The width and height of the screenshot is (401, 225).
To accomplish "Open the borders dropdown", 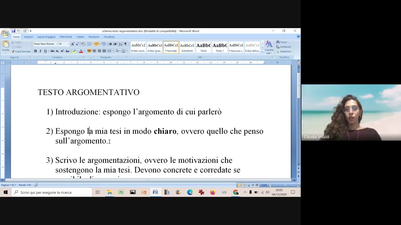I will click(x=127, y=51).
